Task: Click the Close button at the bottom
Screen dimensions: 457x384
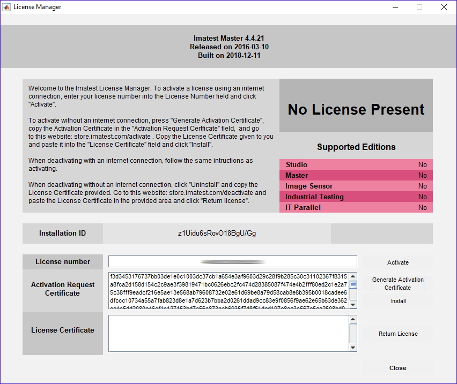Action: (398, 368)
